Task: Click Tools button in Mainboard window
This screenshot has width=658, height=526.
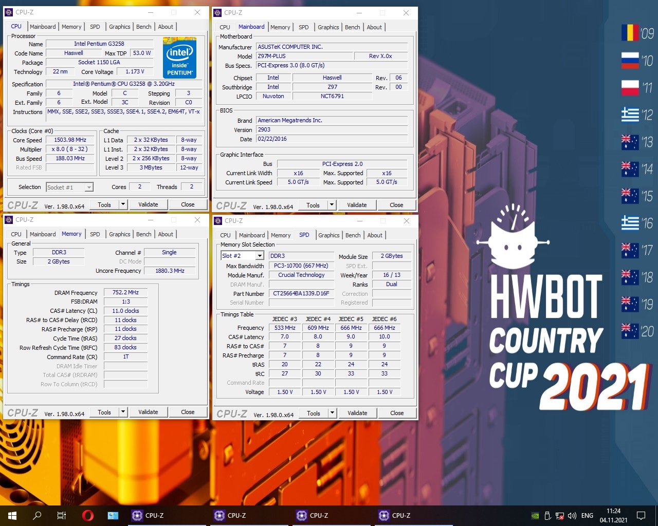Action: (x=313, y=205)
